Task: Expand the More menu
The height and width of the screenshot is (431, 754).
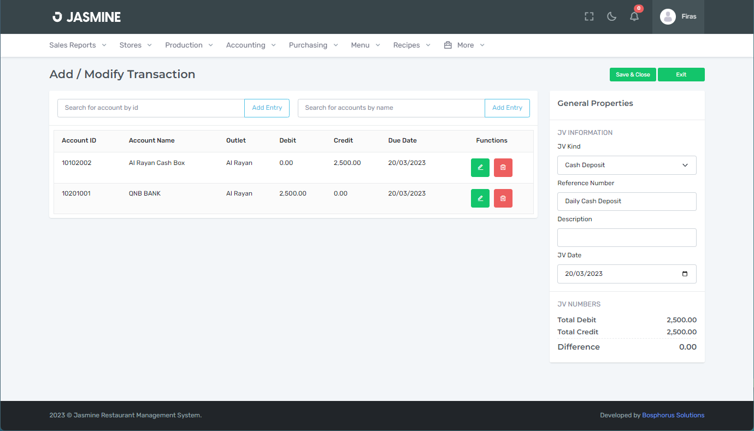Action: 464,45
